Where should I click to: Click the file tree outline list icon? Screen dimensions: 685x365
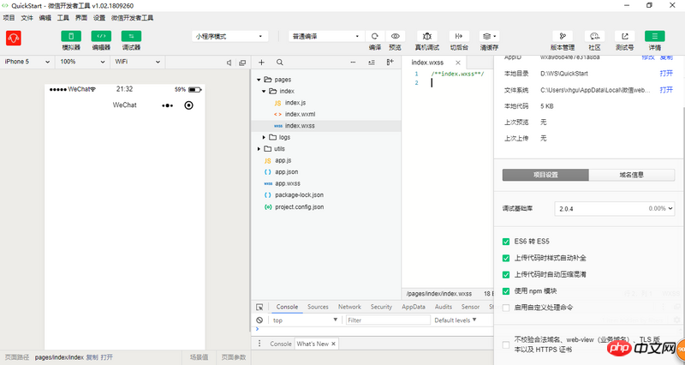[372, 63]
